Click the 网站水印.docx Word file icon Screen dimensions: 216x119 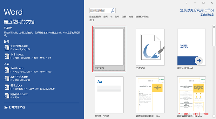pos(7,96)
